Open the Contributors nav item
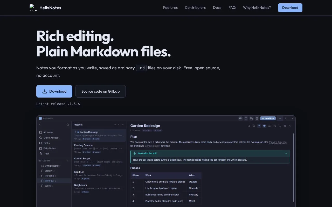Screen dimensions: 332x207 tap(195, 8)
